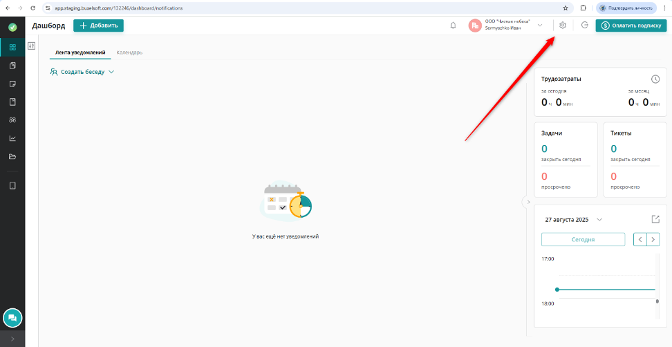Open the chat support bubble
This screenshot has width=672, height=347.
tap(12, 318)
